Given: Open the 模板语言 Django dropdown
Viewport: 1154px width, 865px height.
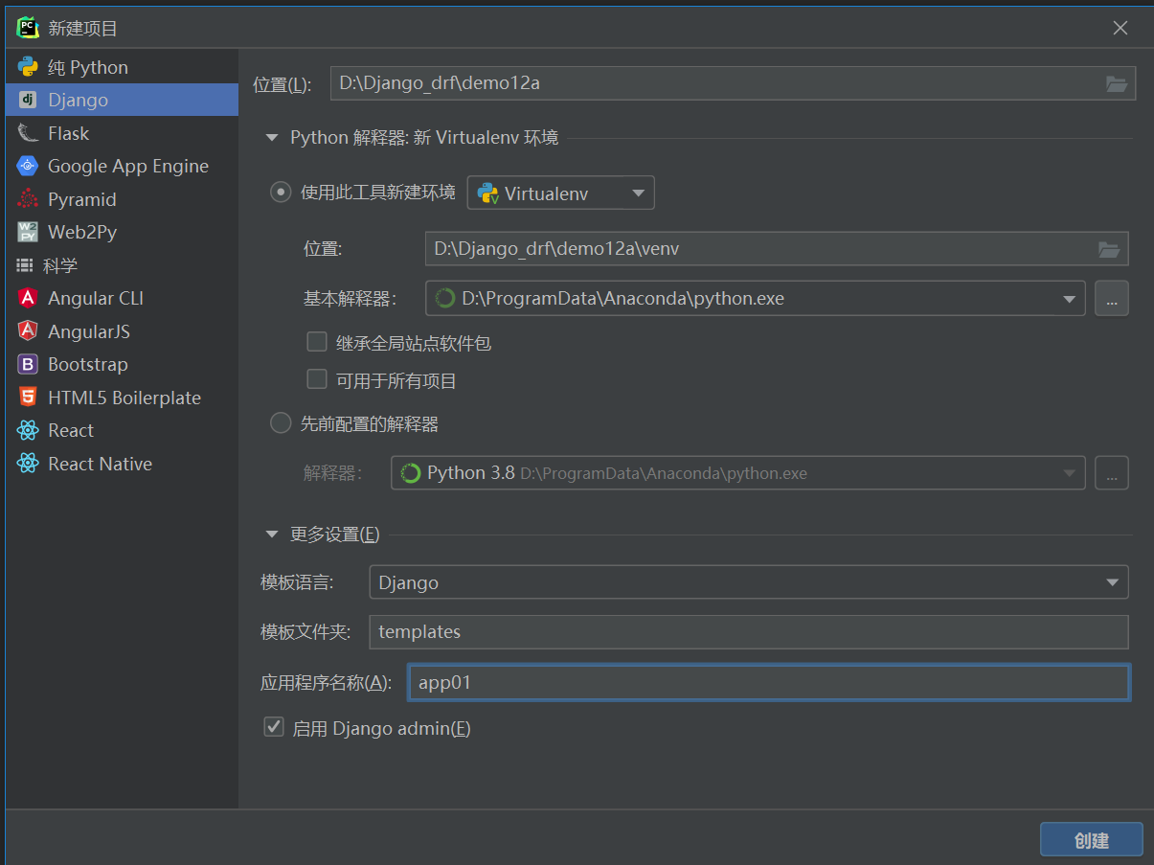Looking at the screenshot, I should [x=748, y=581].
